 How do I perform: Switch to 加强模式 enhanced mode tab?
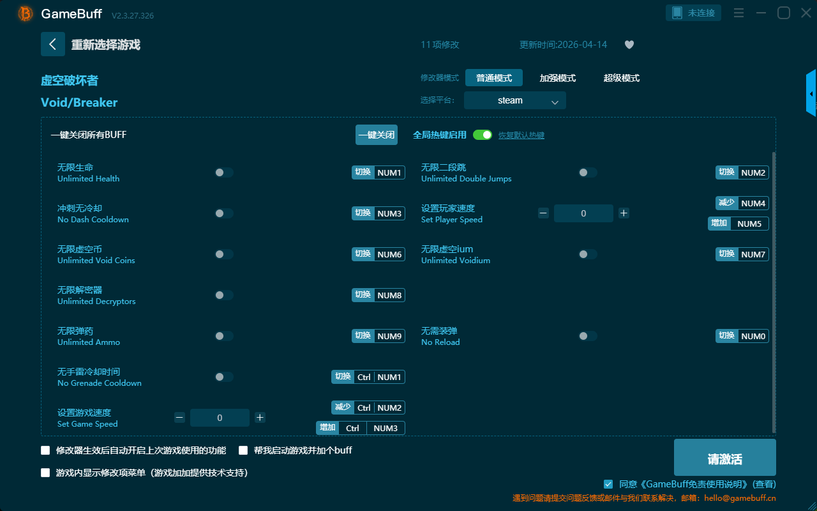coord(557,78)
